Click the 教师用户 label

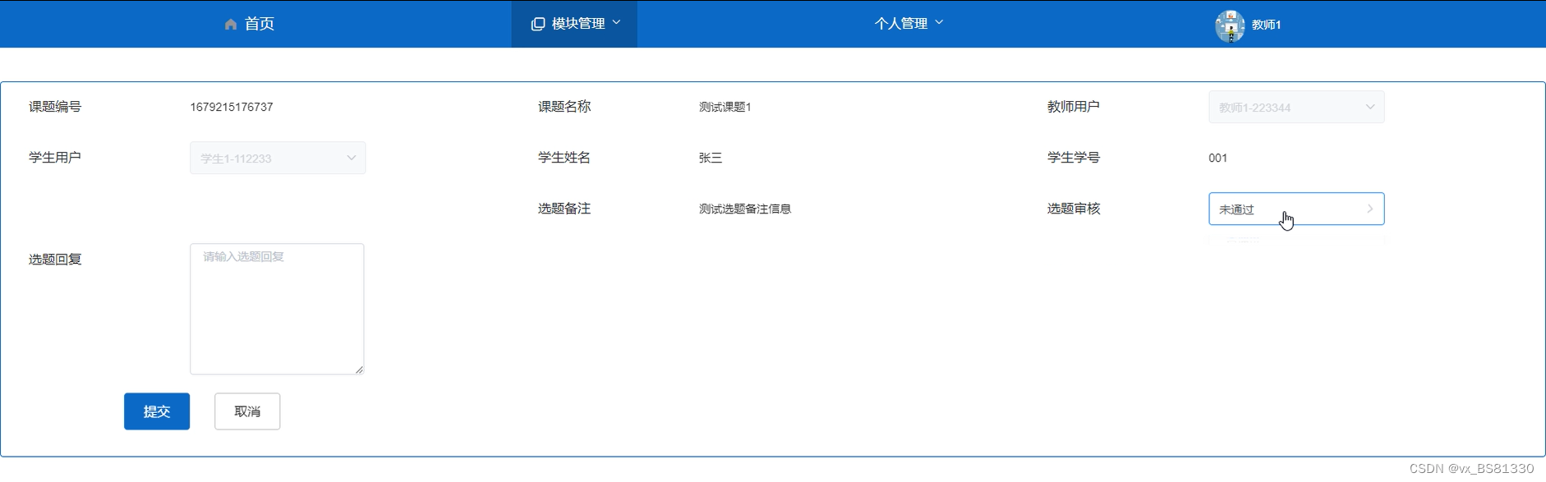pyautogui.click(x=1073, y=107)
